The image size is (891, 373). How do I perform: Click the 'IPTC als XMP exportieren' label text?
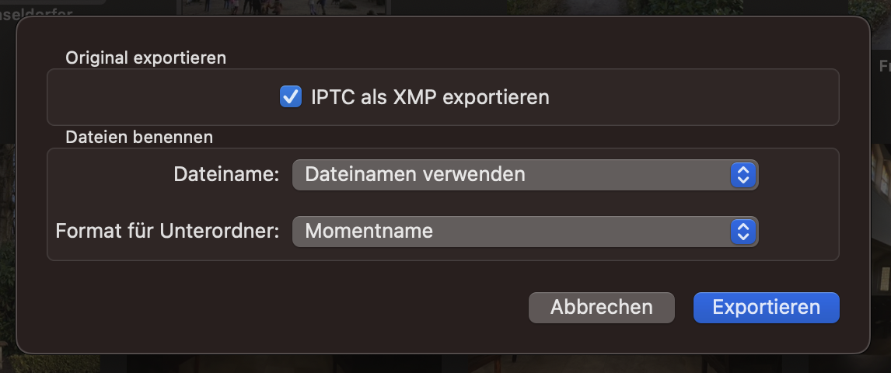coord(430,97)
